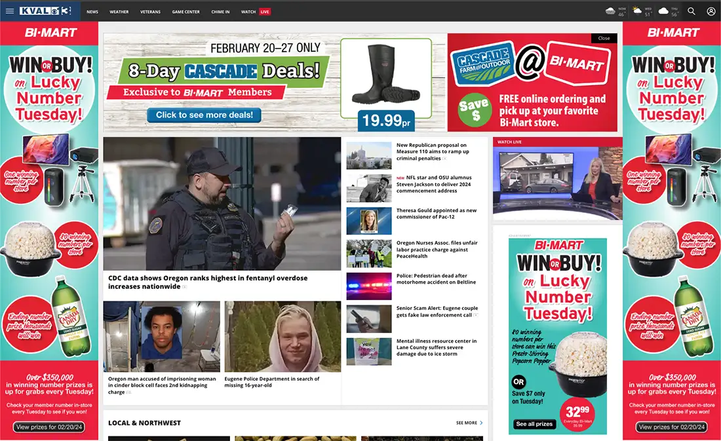The height and width of the screenshot is (441, 721).
Task: Select the Watch menu item
Action: pos(248,12)
